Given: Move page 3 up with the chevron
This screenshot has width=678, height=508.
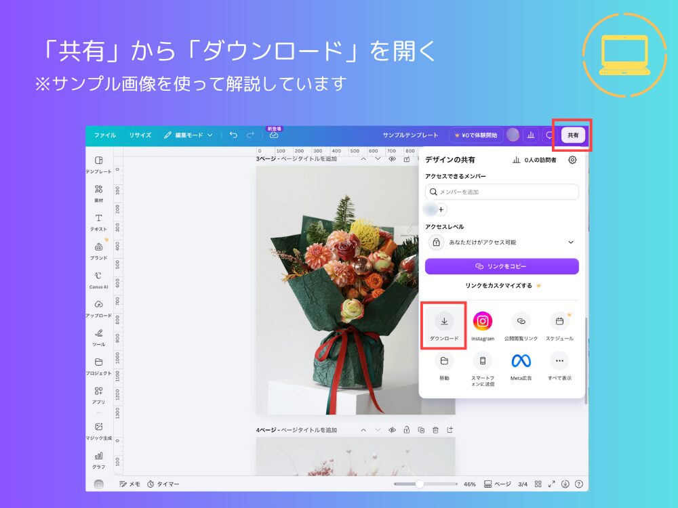Looking at the screenshot, I should 363,159.
